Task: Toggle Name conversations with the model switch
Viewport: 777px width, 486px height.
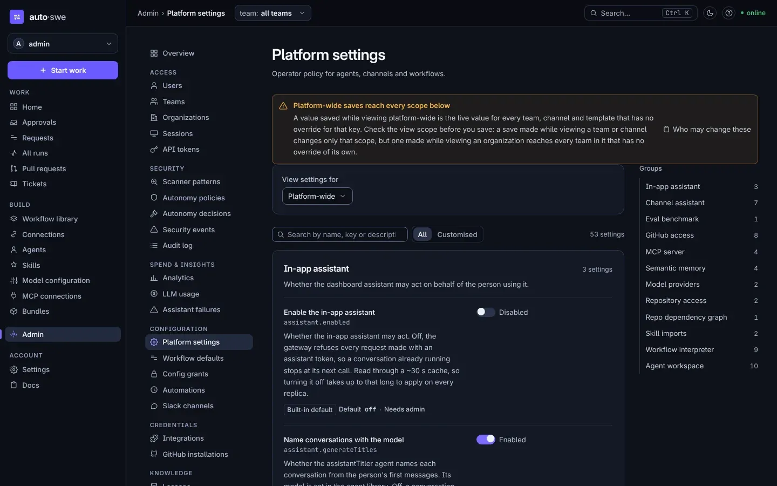Action: tap(486, 440)
